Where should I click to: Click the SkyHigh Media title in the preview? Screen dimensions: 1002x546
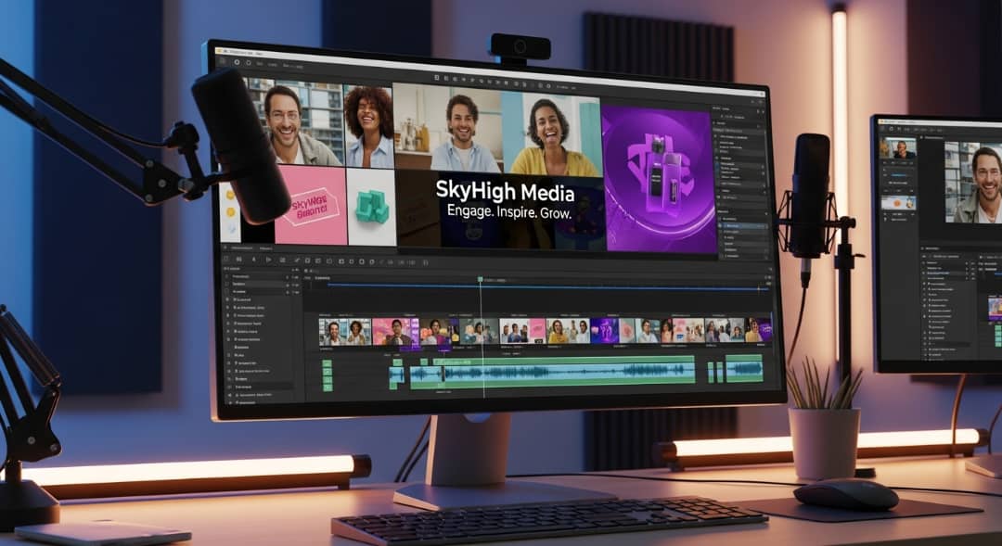[x=505, y=194]
